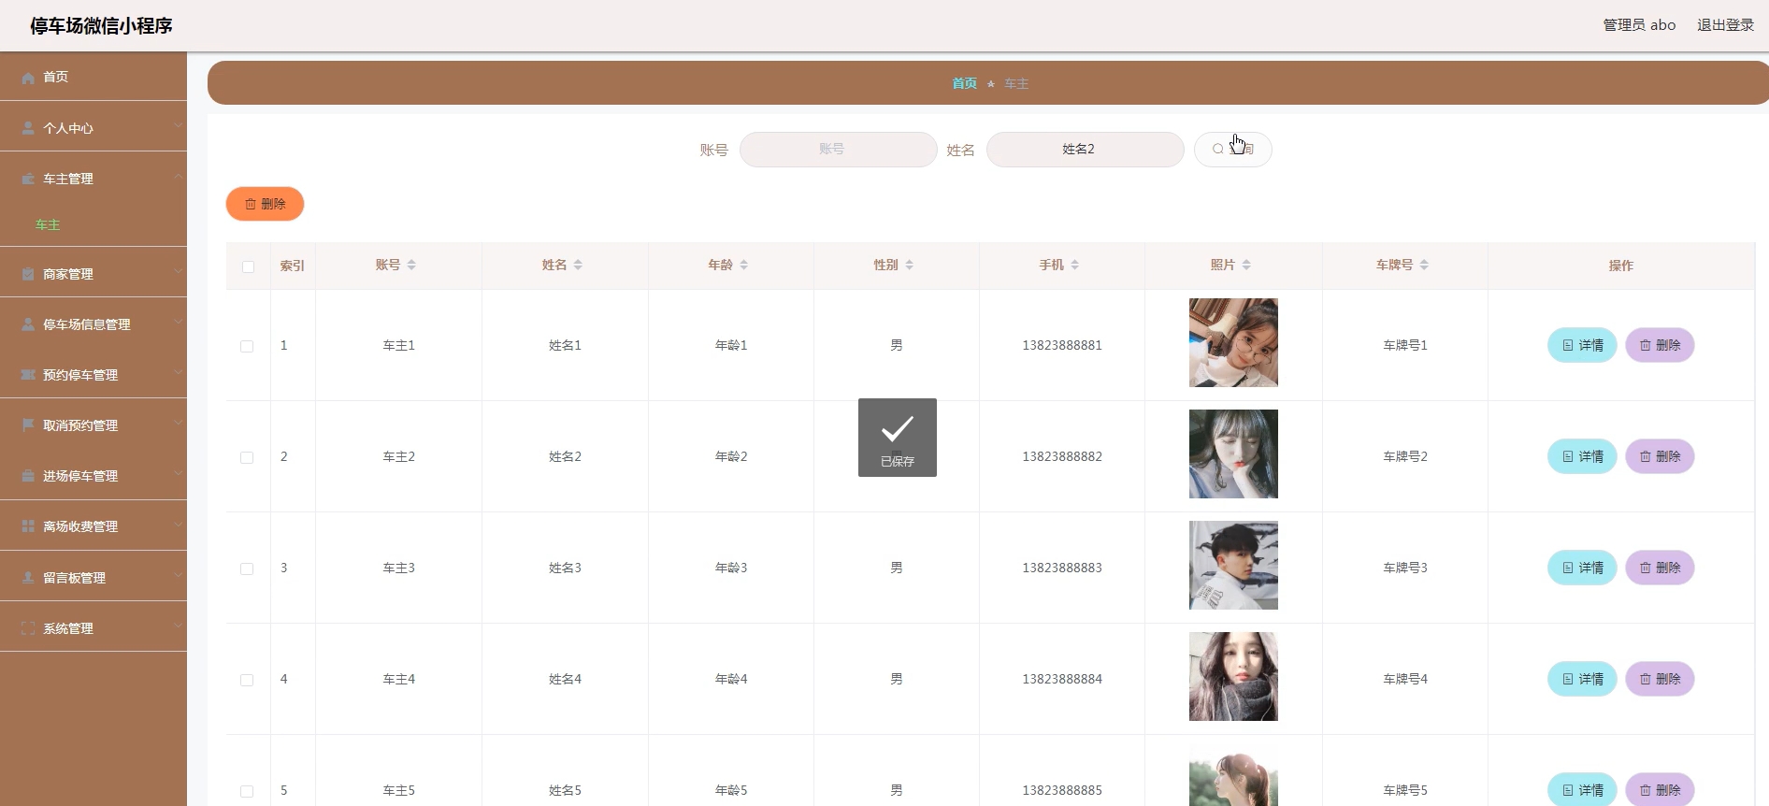Click the 商家管理 sidebar icon
The height and width of the screenshot is (806, 1769).
point(28,274)
